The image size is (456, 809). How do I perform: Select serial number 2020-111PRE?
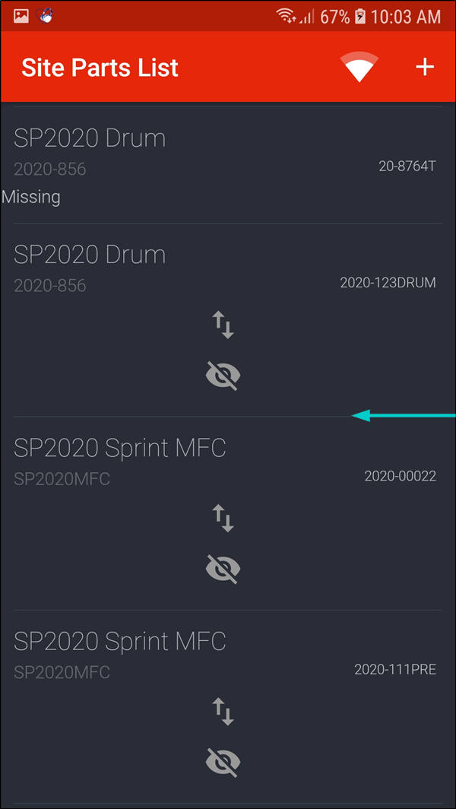coord(394,670)
